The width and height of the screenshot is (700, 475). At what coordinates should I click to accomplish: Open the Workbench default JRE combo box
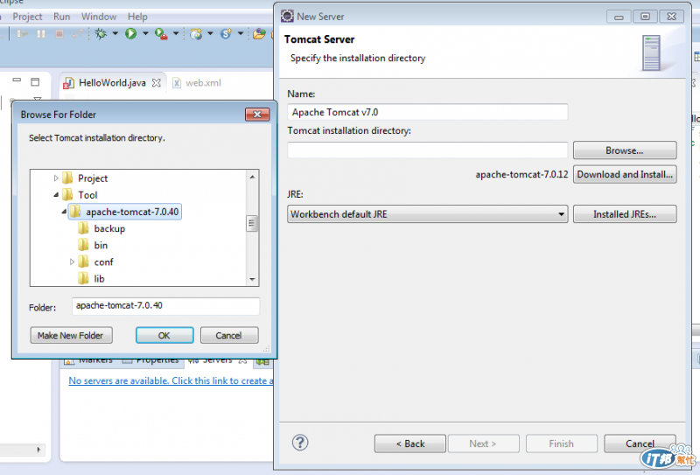pos(427,214)
